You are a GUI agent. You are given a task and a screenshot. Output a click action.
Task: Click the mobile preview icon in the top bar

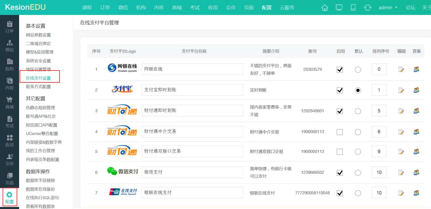[353, 7]
